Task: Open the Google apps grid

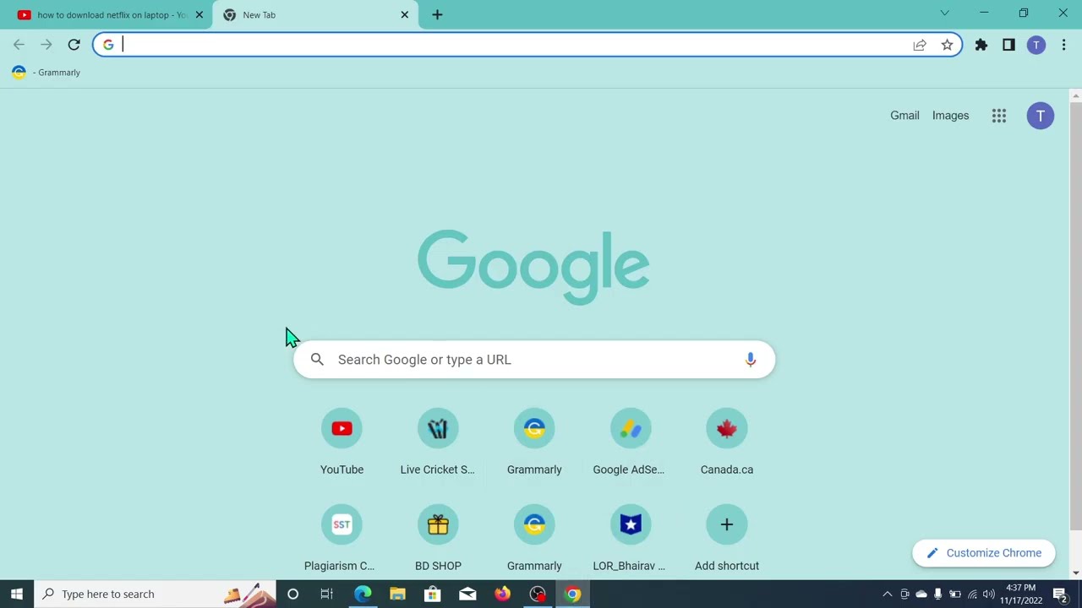Action: click(x=999, y=116)
